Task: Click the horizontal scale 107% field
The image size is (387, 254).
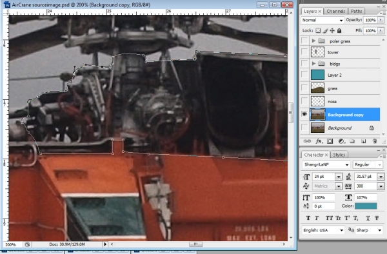Action: pyautogui.click(x=366, y=197)
